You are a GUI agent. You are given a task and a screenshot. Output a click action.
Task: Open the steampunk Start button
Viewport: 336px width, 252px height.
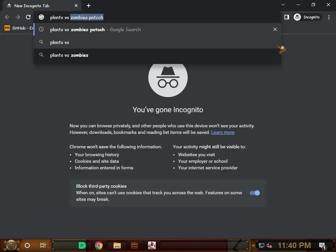[x=11, y=245]
